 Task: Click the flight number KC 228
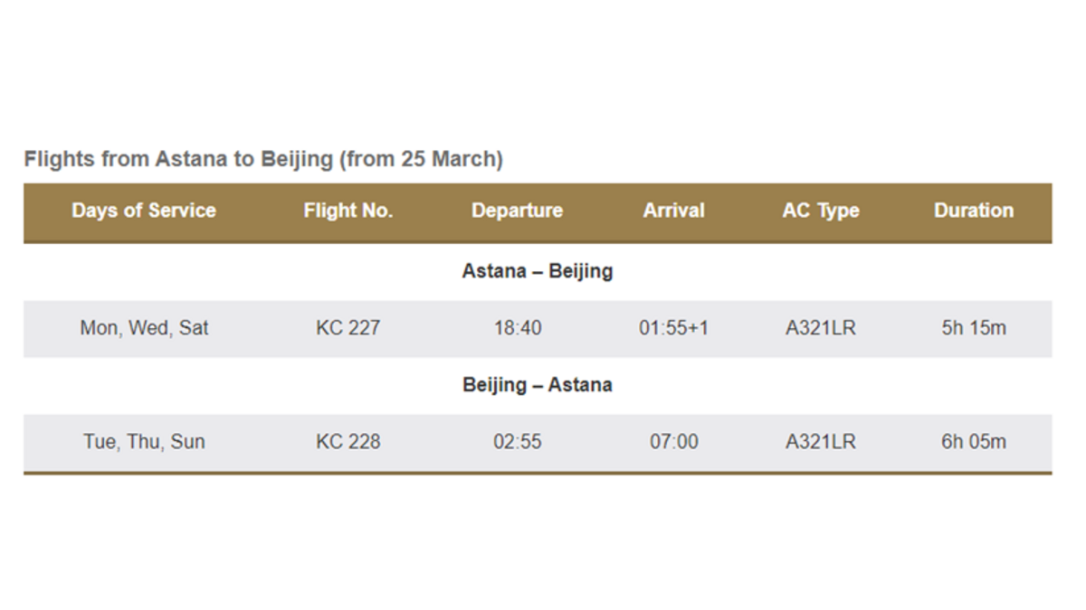point(348,442)
